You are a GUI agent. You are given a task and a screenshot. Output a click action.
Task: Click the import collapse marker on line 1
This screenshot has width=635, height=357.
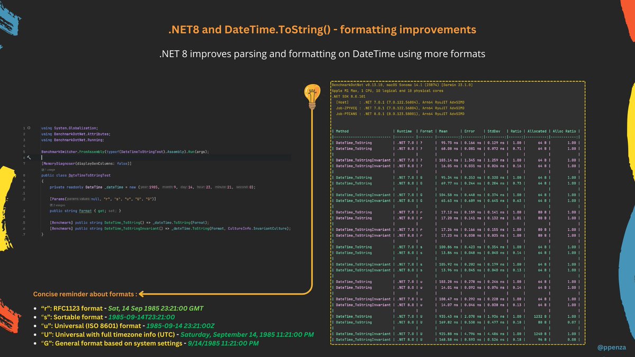tap(29, 127)
